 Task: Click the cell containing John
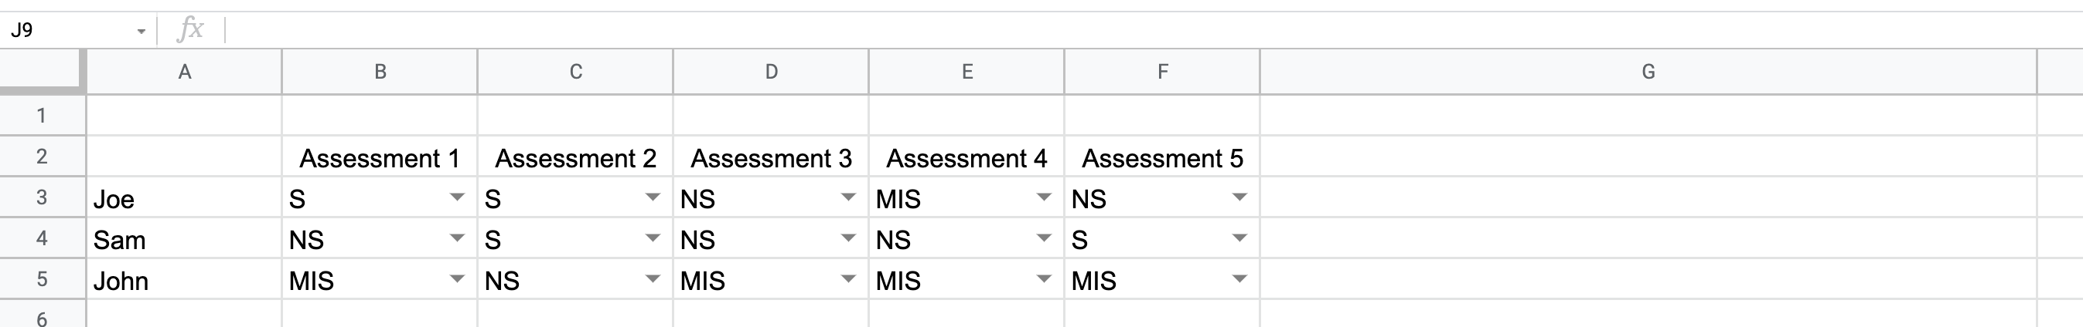point(183,280)
